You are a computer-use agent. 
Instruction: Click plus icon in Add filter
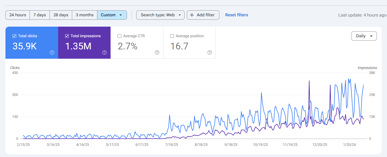[192, 15]
